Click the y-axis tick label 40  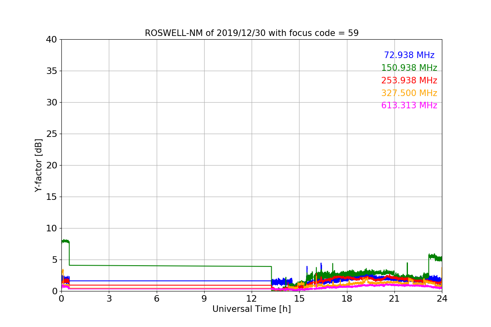click(52, 40)
